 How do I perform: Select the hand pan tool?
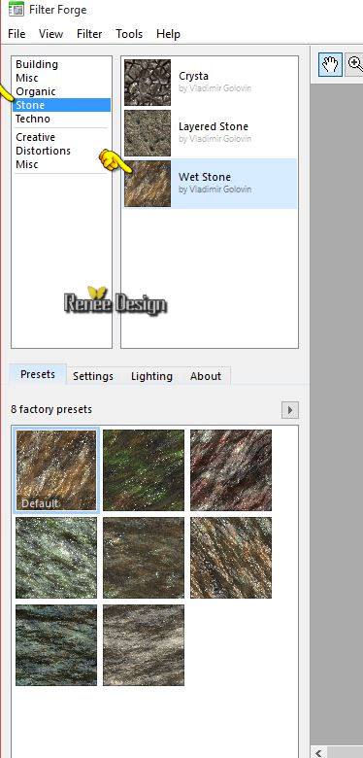(x=330, y=65)
